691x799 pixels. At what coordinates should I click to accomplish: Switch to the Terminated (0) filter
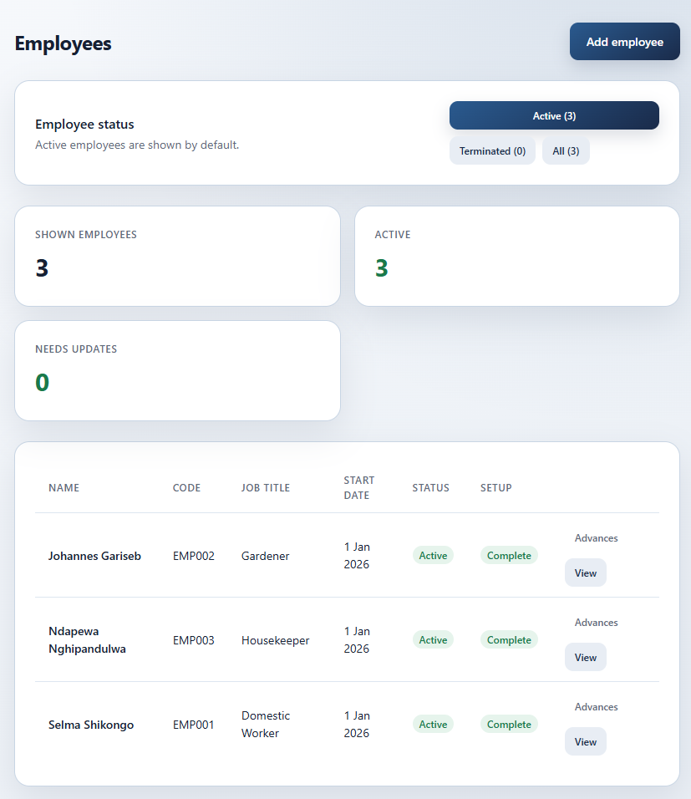[492, 150]
